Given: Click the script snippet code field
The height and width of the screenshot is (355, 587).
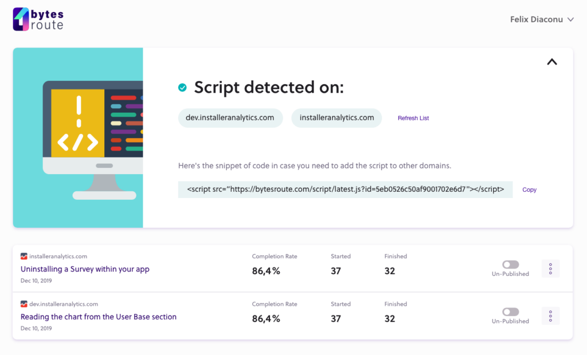Looking at the screenshot, I should click(345, 190).
